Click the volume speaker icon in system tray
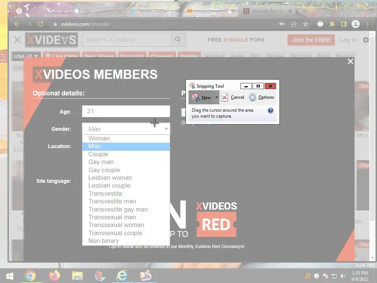This screenshot has width=377, height=283. point(343,276)
